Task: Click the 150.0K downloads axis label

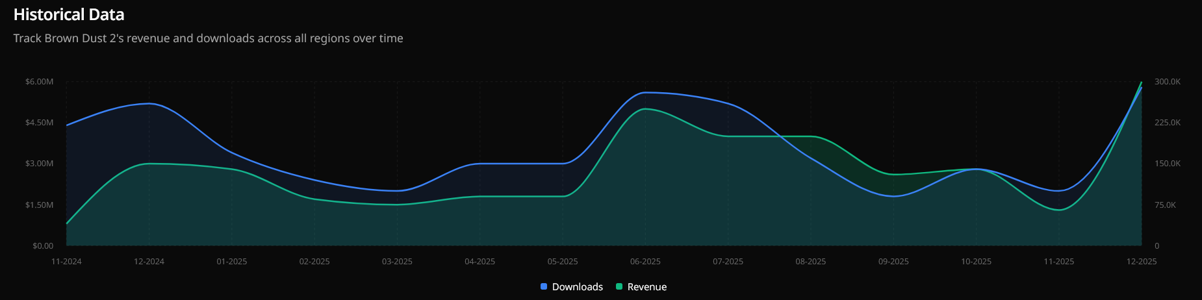Action: coord(1168,164)
